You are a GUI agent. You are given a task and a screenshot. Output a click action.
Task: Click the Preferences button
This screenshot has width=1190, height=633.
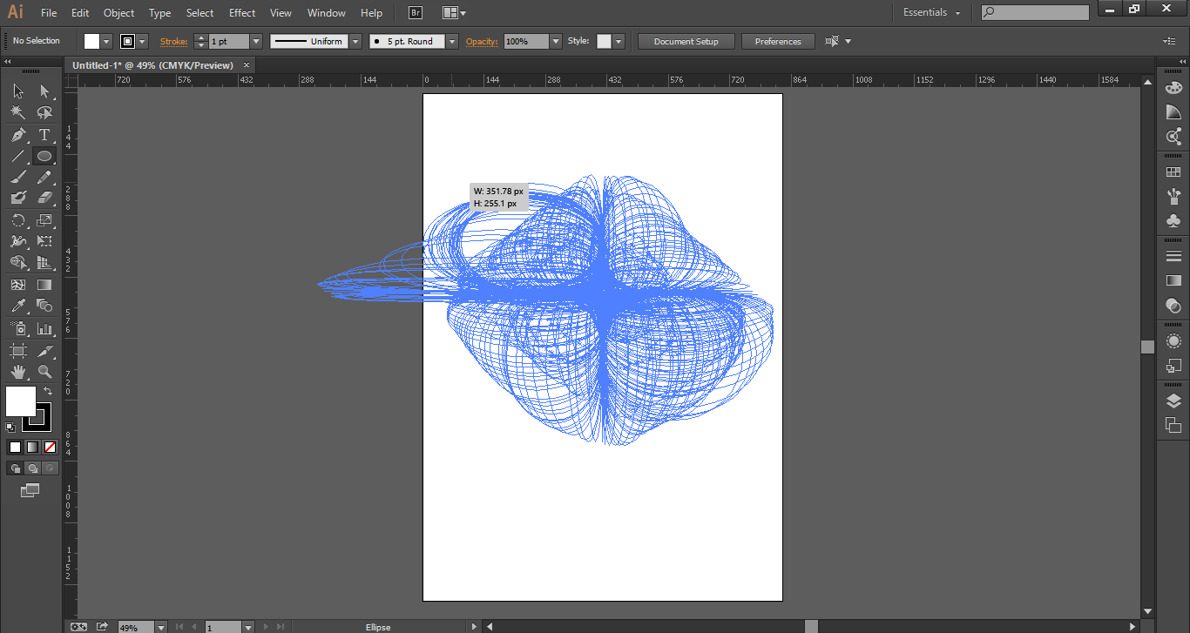777,41
